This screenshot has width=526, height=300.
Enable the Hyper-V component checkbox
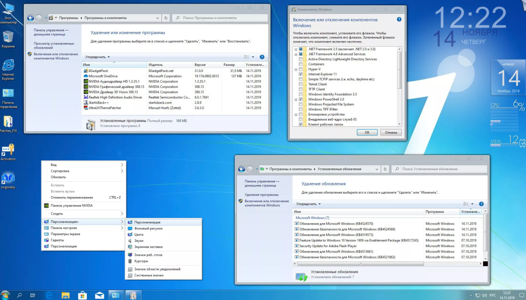(301, 69)
